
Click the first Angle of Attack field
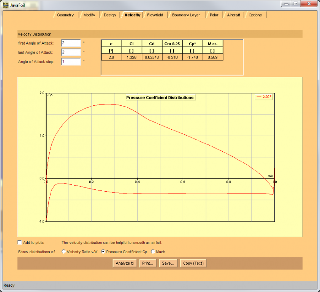[x=71, y=43]
